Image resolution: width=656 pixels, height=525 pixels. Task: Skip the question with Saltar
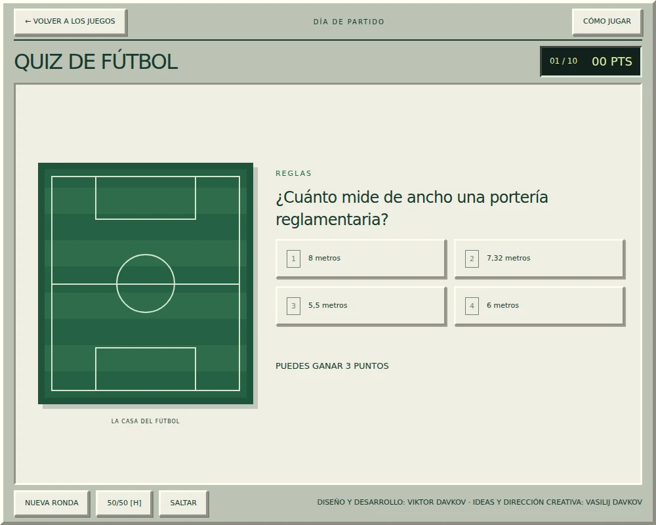(183, 503)
